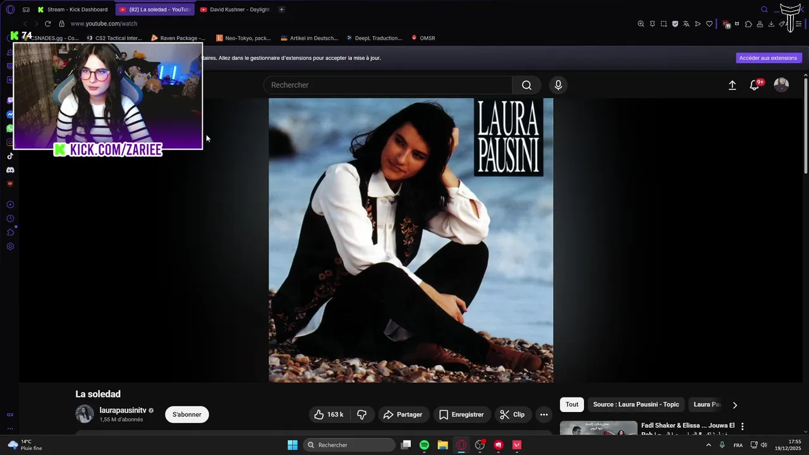Open Opera search tabs magnifier icon
This screenshot has height=455, width=809.
click(x=764, y=9)
